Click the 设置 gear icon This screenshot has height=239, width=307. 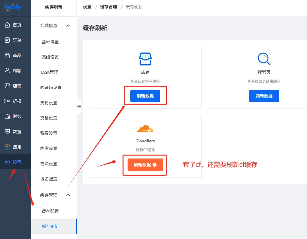click(7, 162)
